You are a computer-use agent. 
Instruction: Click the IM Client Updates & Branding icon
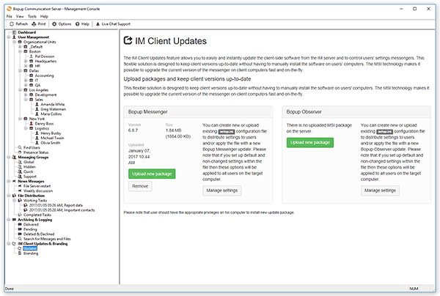click(15, 243)
